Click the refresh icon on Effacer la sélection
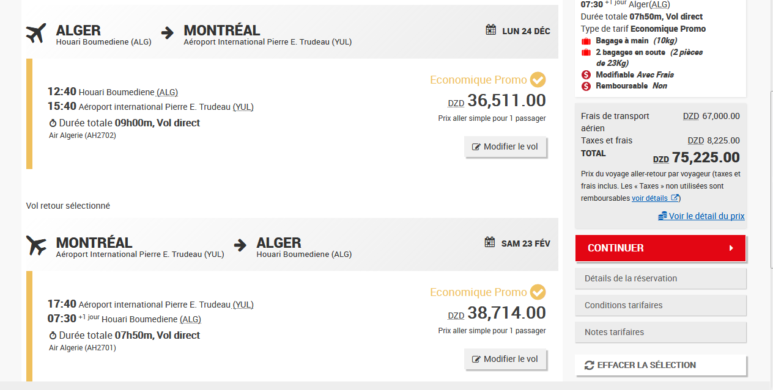 click(590, 365)
